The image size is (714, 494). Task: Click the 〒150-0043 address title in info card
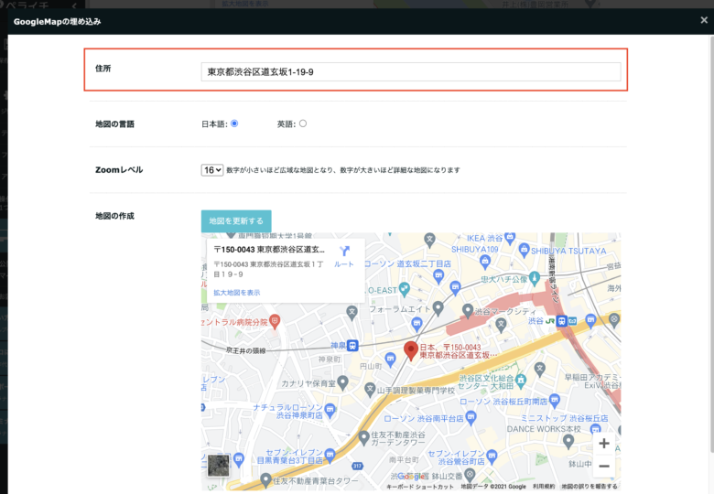[269, 249]
